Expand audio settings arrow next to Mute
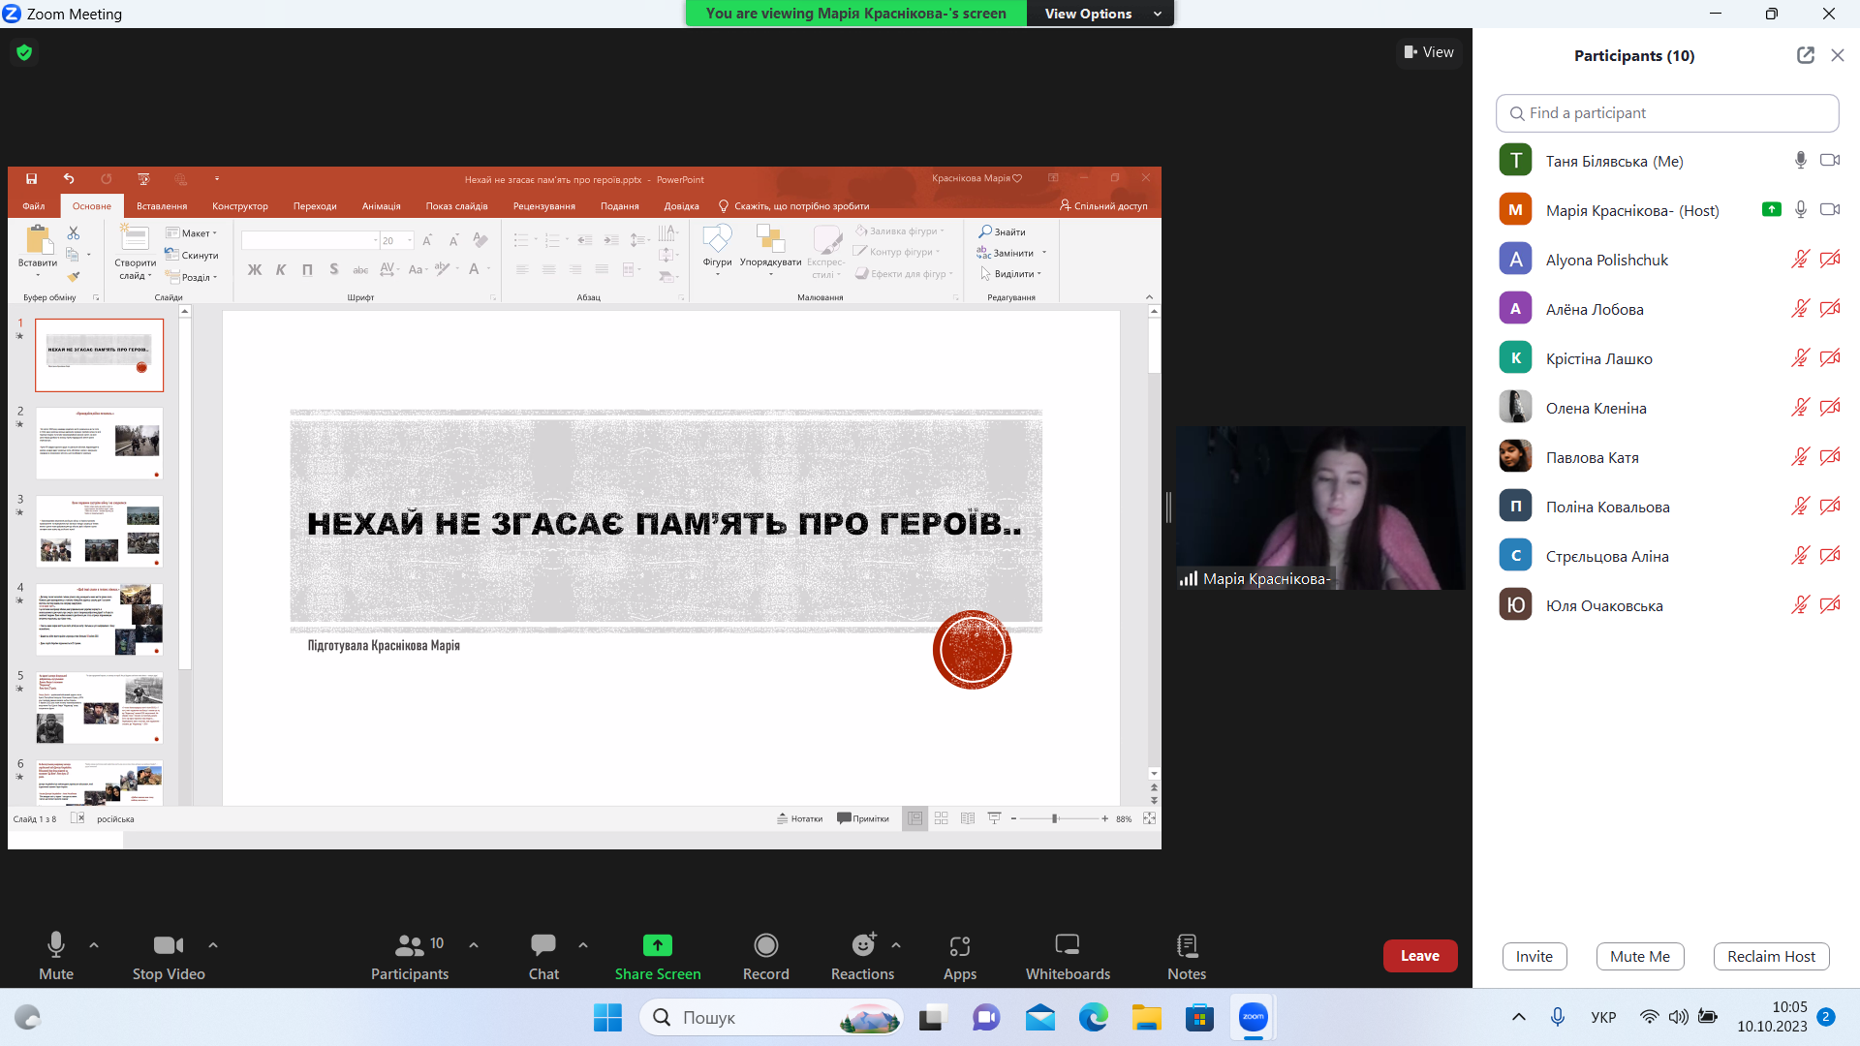The image size is (1860, 1046). 94,945
